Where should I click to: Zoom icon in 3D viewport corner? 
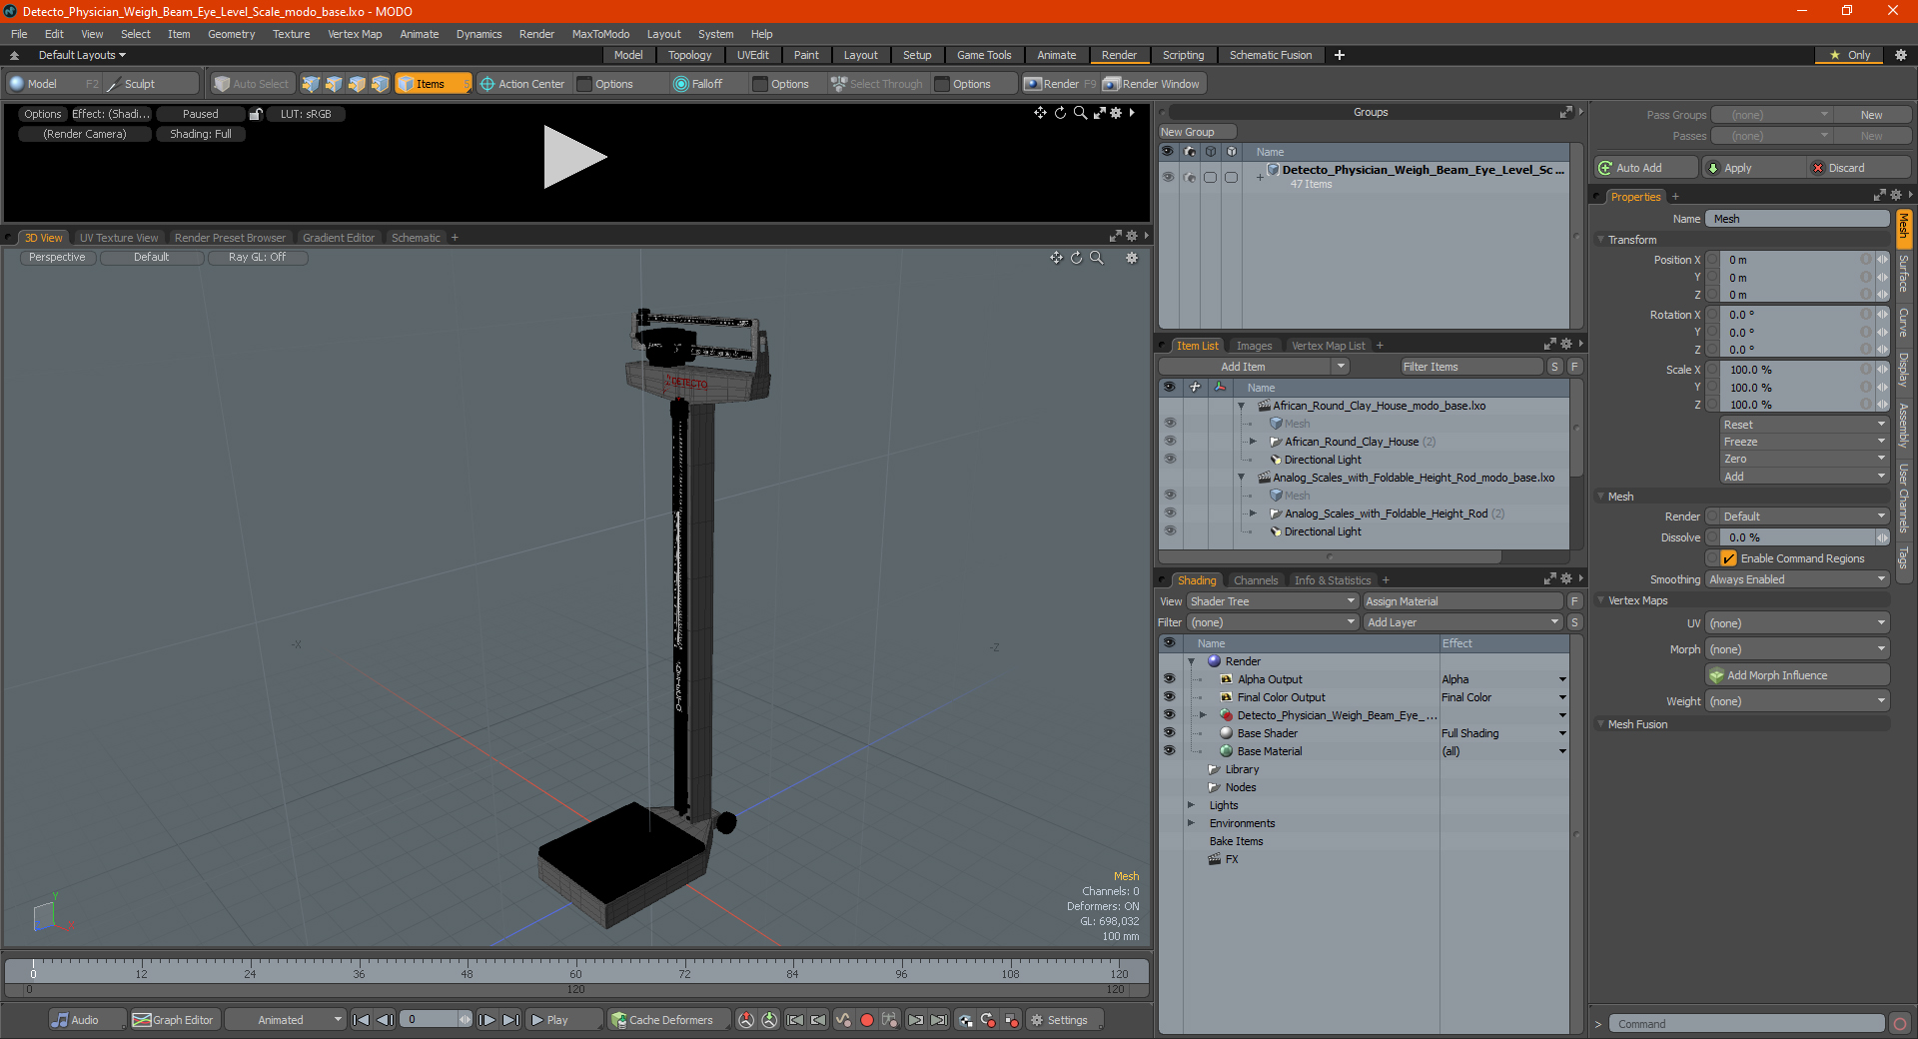(x=1096, y=258)
